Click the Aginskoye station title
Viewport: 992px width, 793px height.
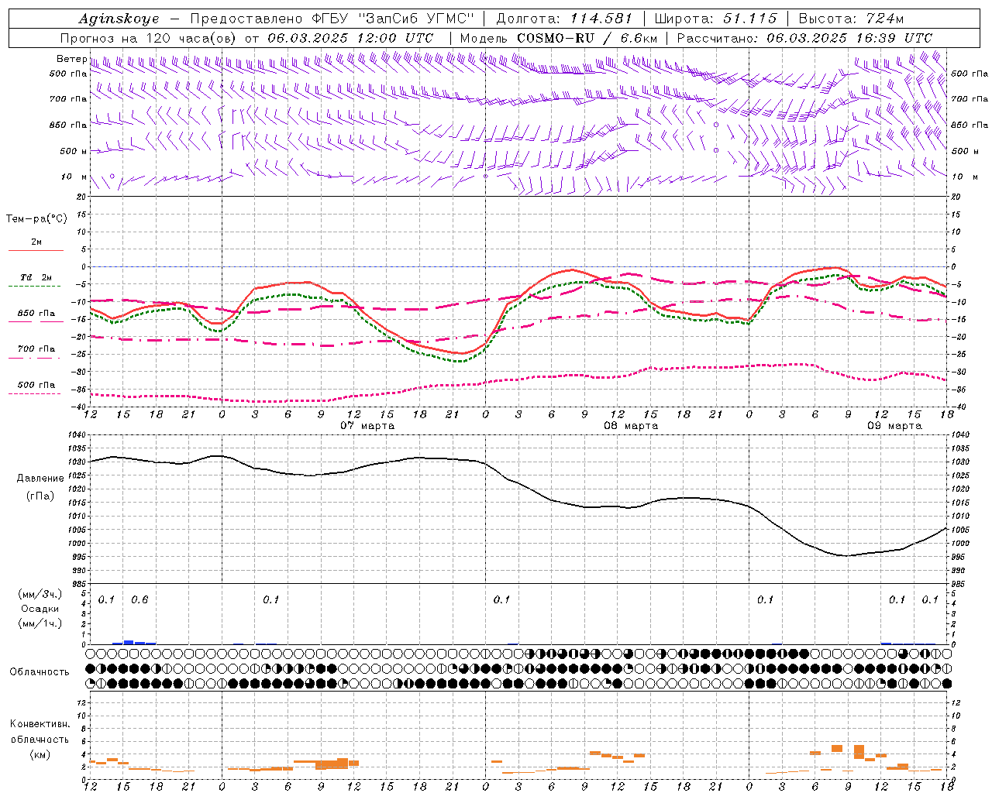[x=119, y=19]
